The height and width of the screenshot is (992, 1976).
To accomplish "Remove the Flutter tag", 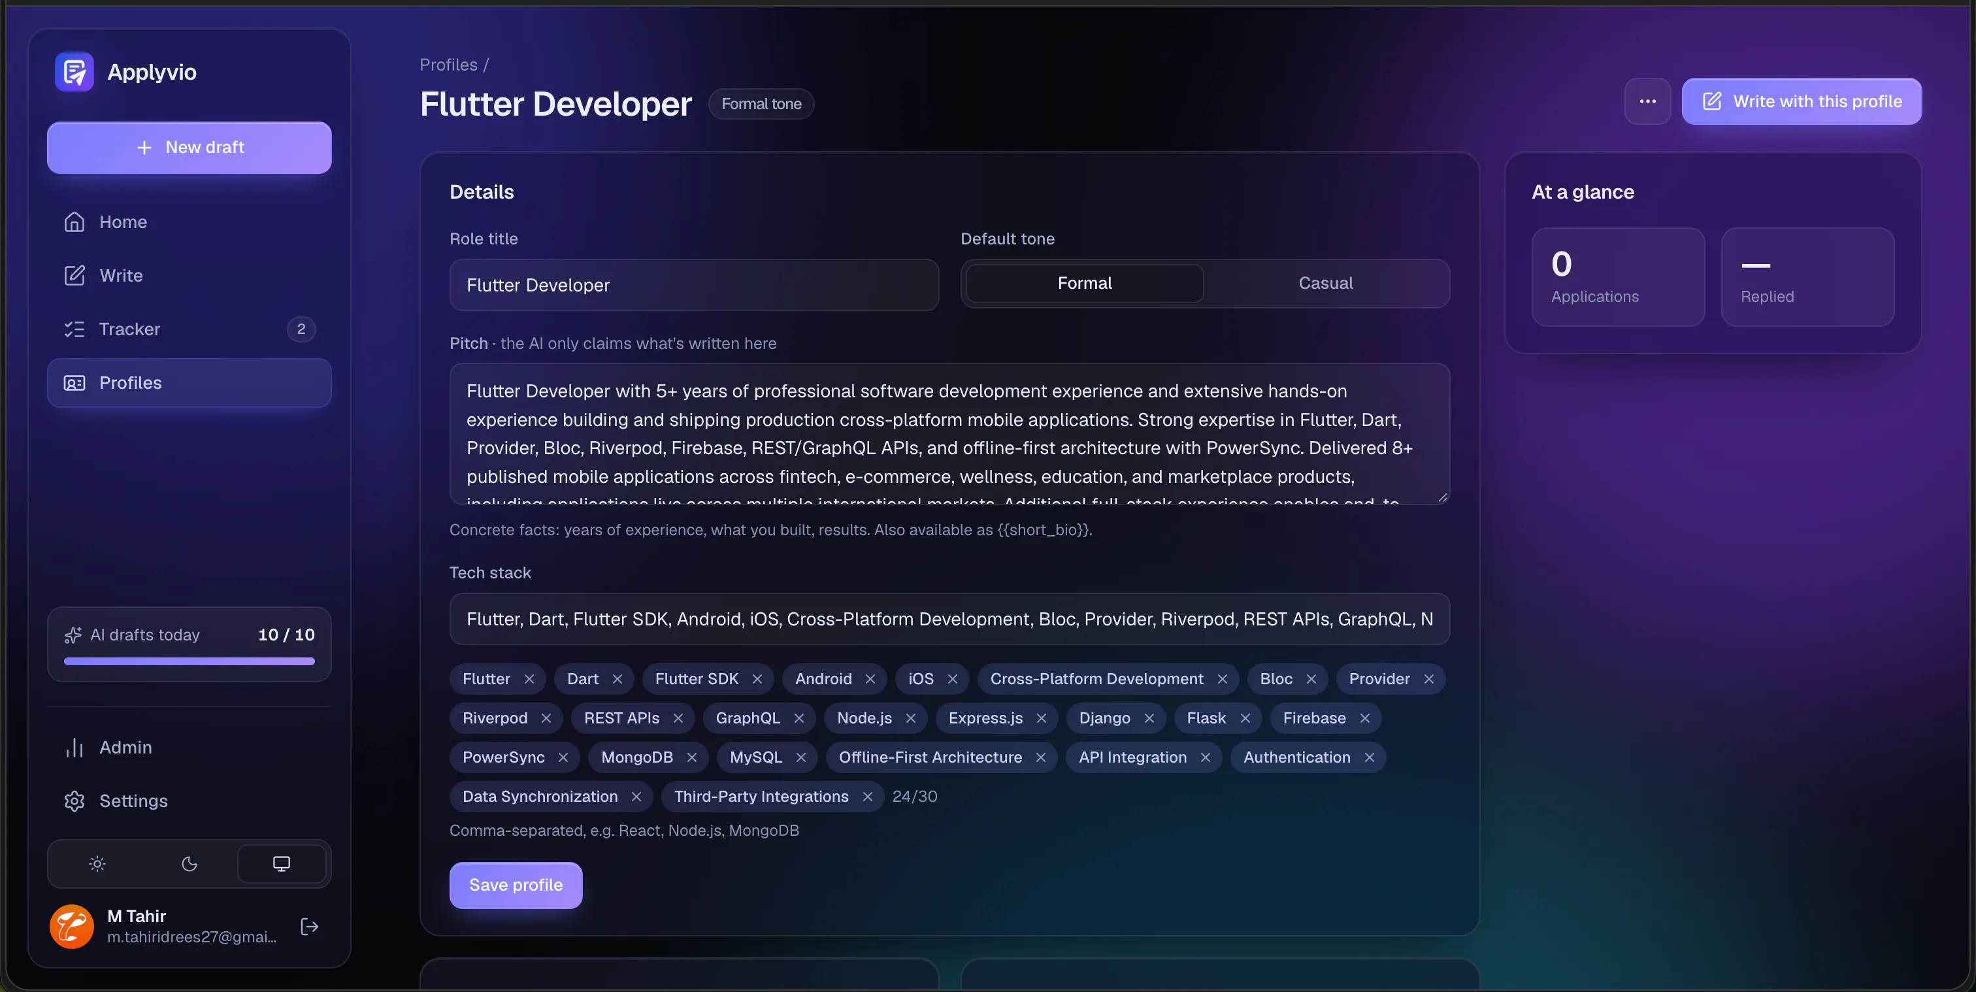I will (529, 679).
